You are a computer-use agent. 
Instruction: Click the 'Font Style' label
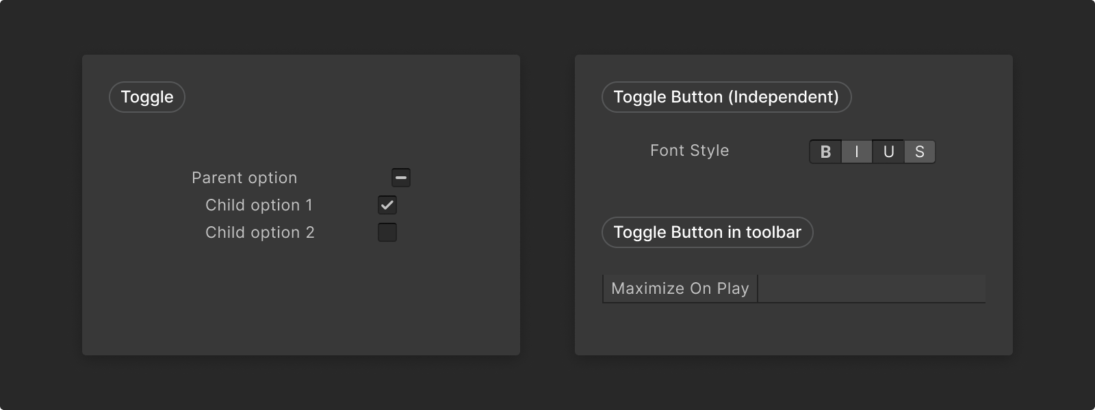point(689,150)
